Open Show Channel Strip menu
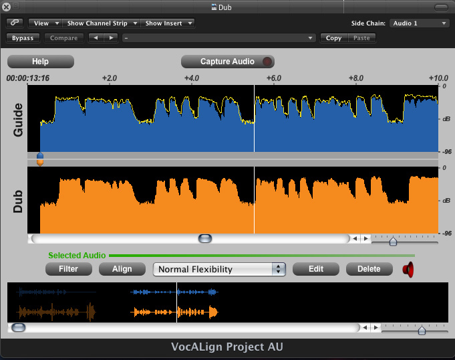 (102, 23)
